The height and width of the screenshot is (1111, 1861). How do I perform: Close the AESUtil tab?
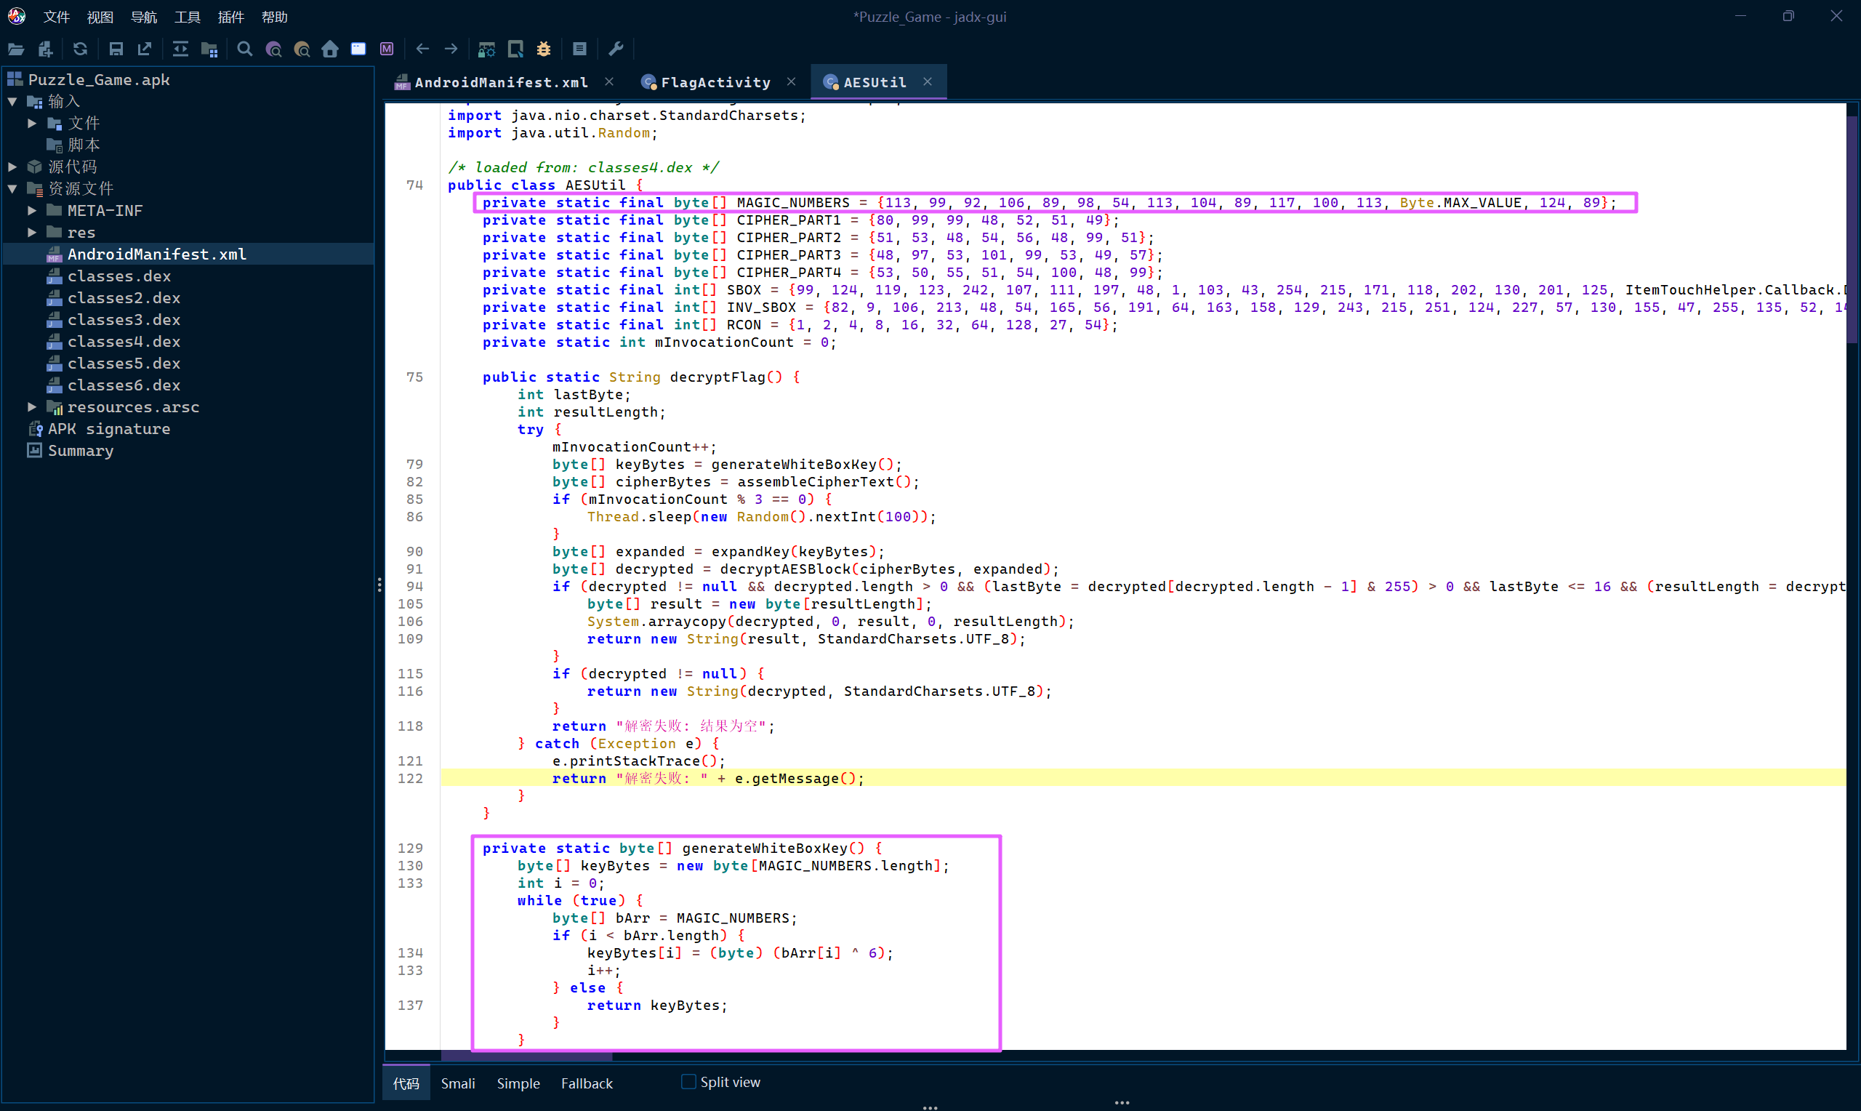tap(927, 81)
